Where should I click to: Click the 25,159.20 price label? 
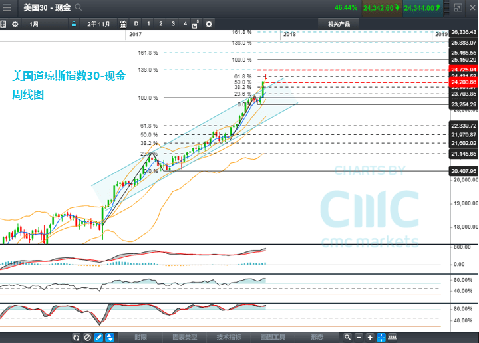(464, 60)
